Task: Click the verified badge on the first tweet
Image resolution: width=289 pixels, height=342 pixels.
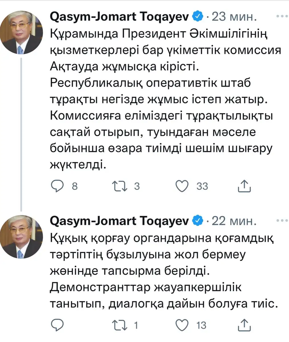Action: [198, 17]
